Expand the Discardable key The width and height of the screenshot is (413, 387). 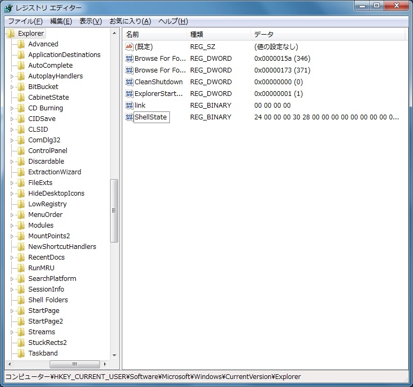pos(12,162)
